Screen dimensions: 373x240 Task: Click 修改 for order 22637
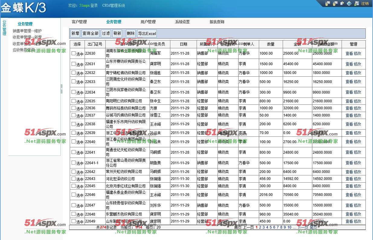(357, 115)
